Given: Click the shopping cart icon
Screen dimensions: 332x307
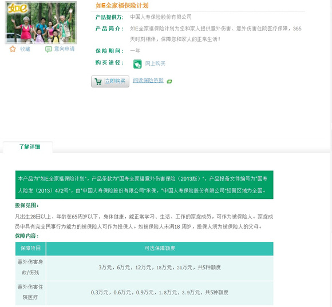Looking at the screenshot, I should tap(98, 81).
